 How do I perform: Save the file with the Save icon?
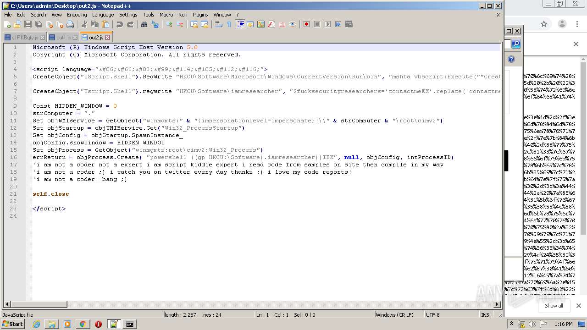(28, 24)
